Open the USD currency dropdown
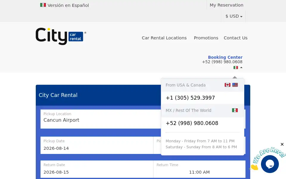Image resolution: width=286 pixels, height=179 pixels. tap(234, 16)
